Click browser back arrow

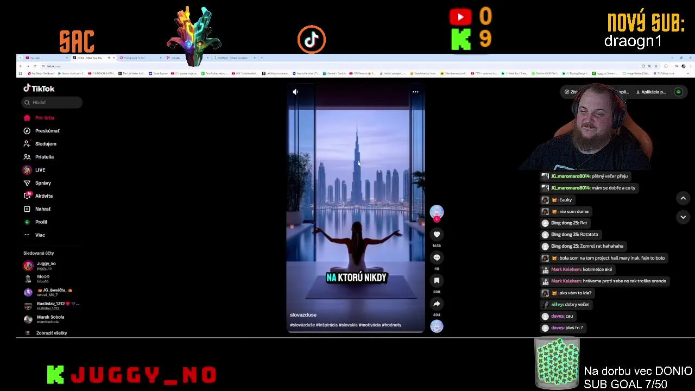[x=21, y=66]
